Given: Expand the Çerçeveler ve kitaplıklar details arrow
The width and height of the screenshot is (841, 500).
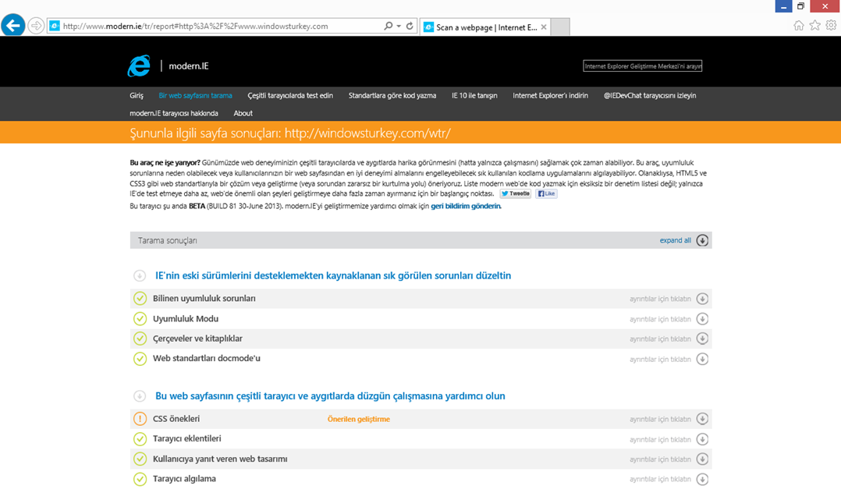Looking at the screenshot, I should click(x=702, y=339).
